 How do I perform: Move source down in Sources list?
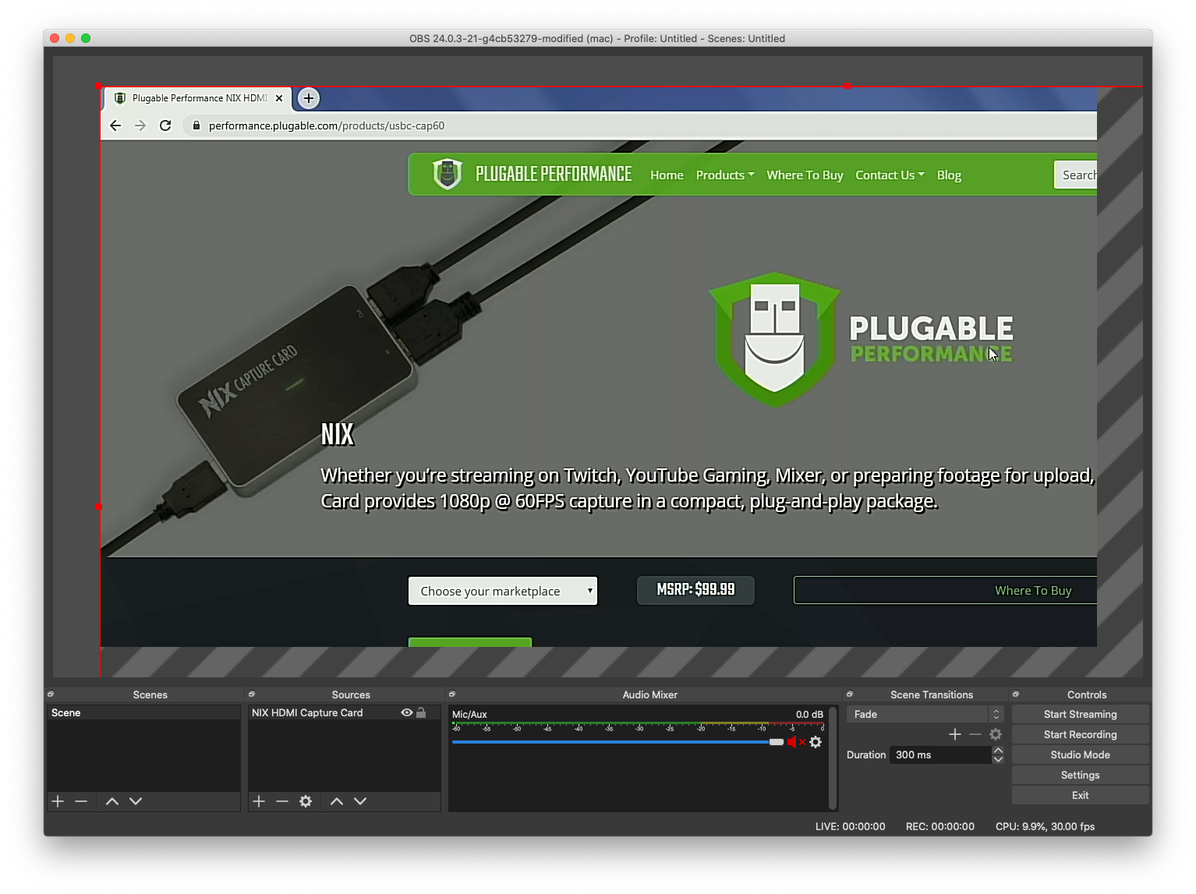pyautogui.click(x=360, y=801)
